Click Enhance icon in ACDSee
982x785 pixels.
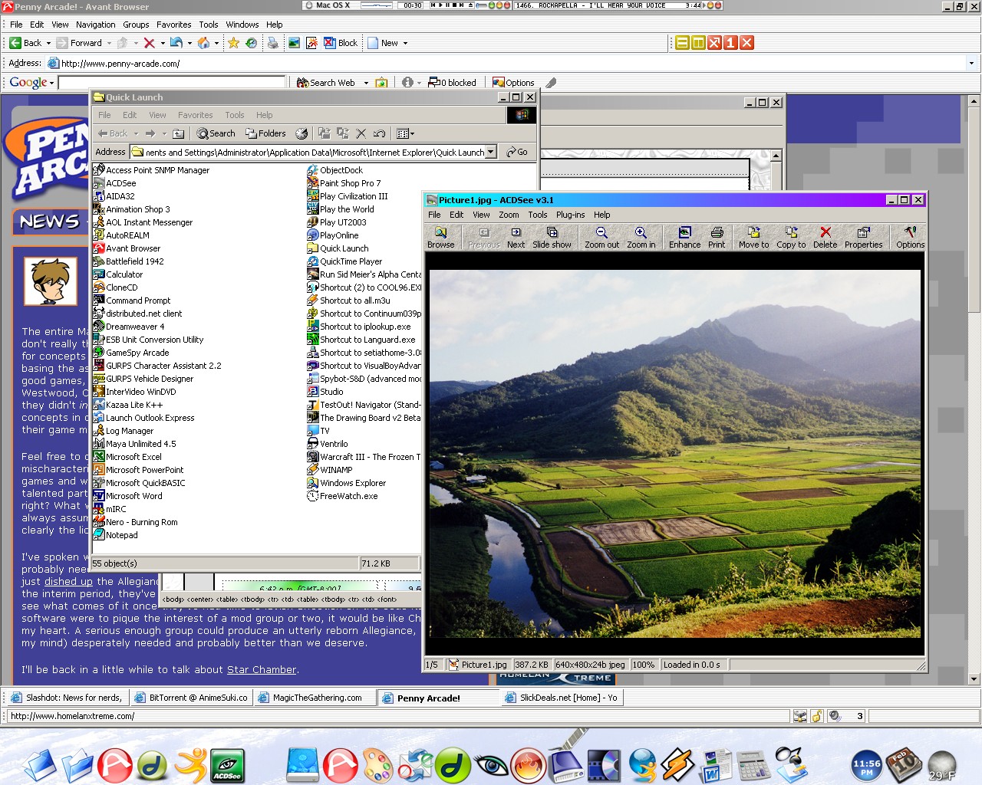684,238
